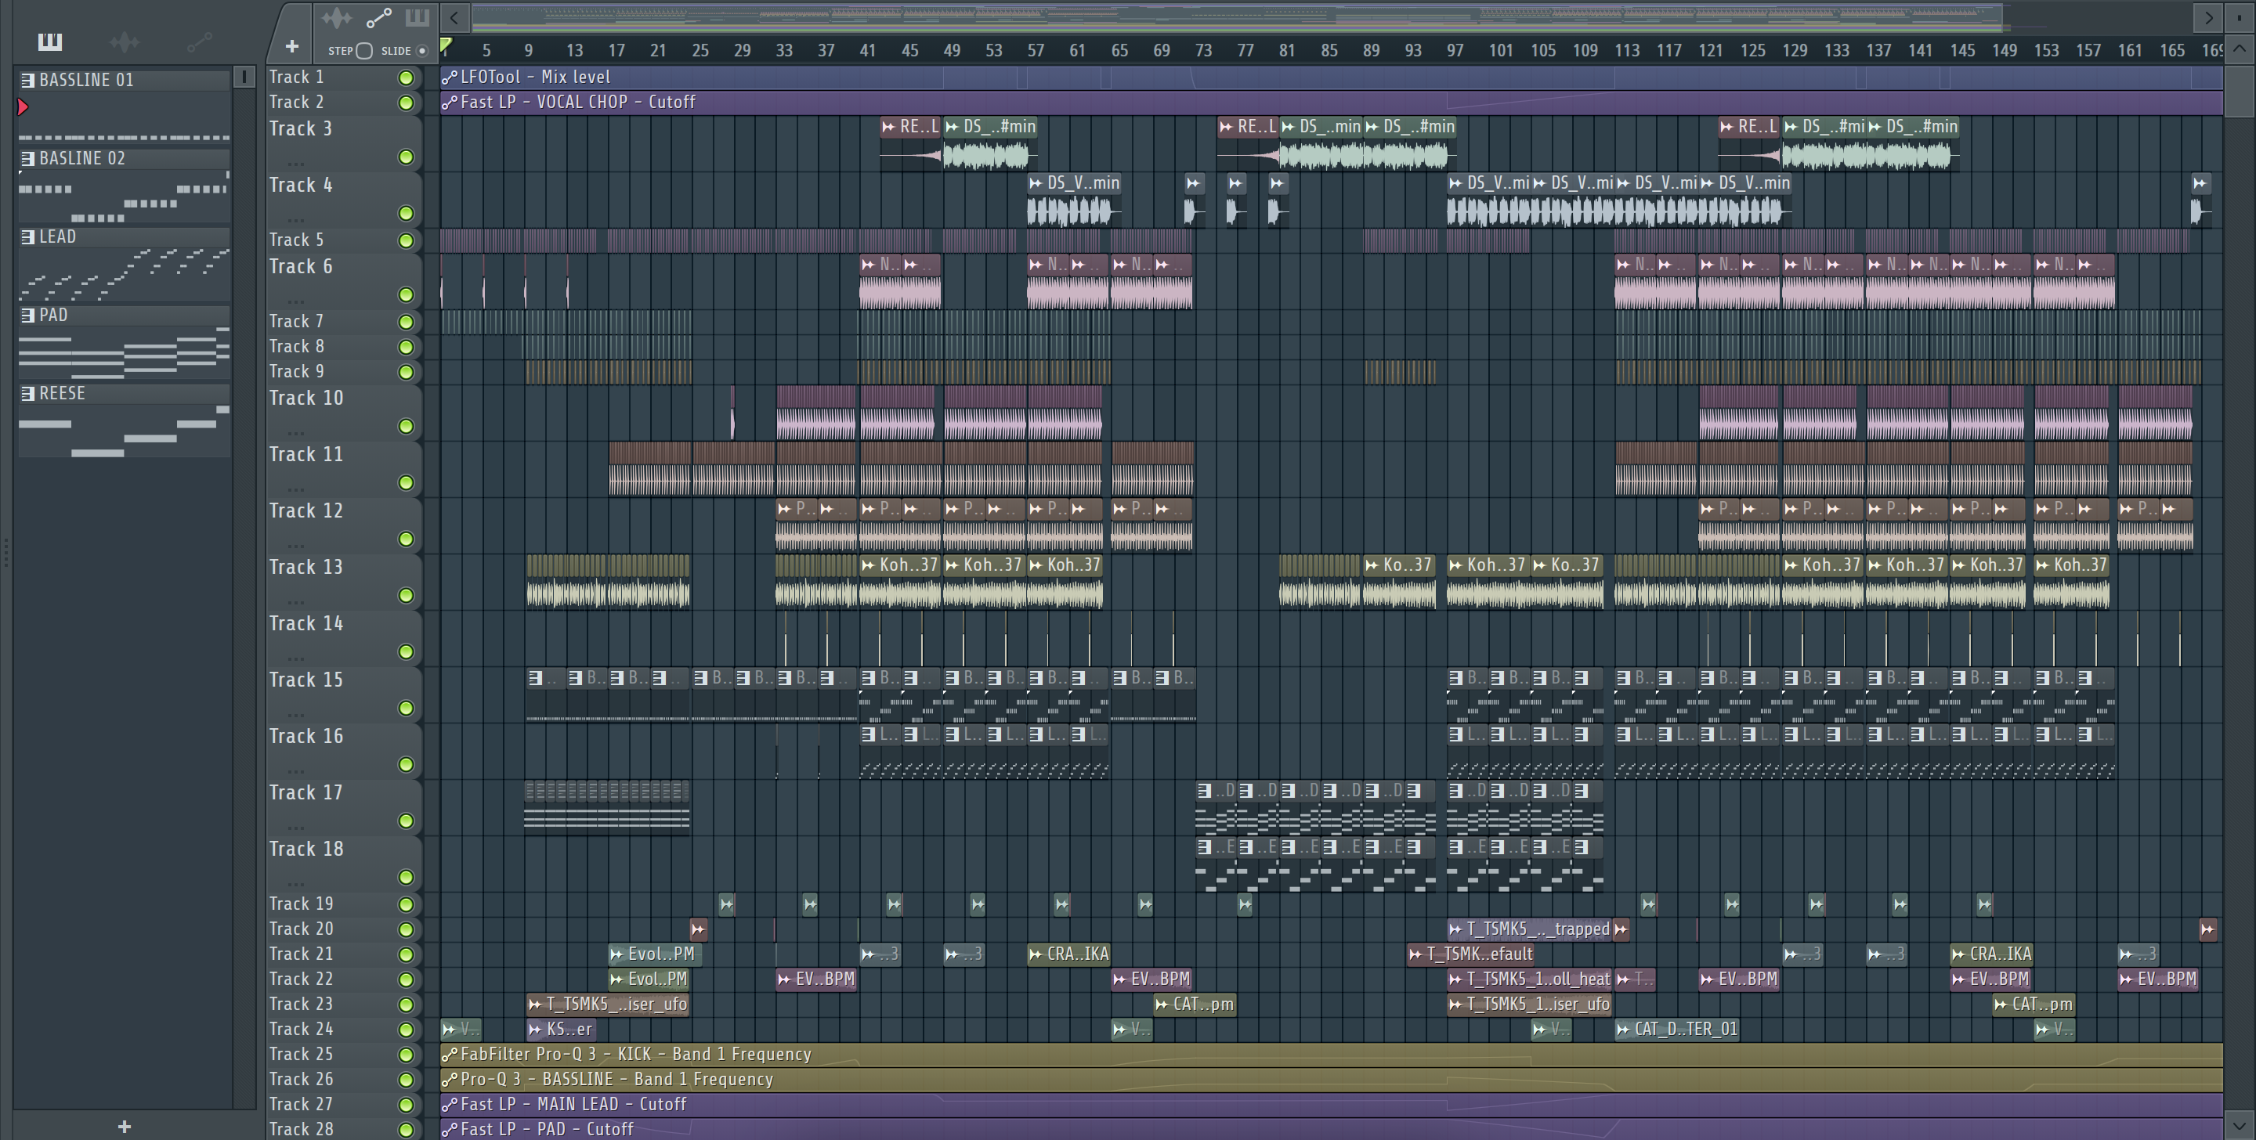Focus audio clips in playlist header

336,18
